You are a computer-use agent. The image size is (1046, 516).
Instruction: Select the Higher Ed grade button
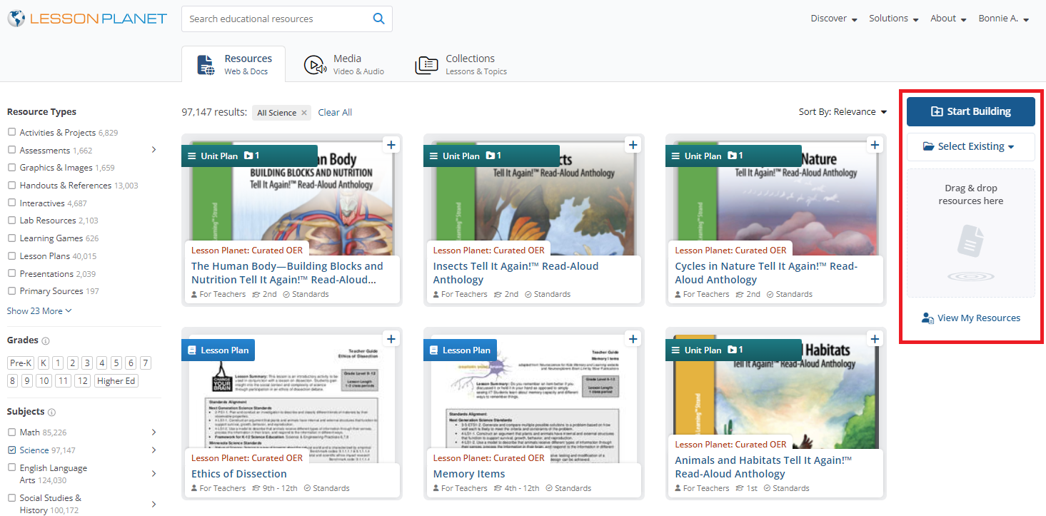click(x=116, y=381)
